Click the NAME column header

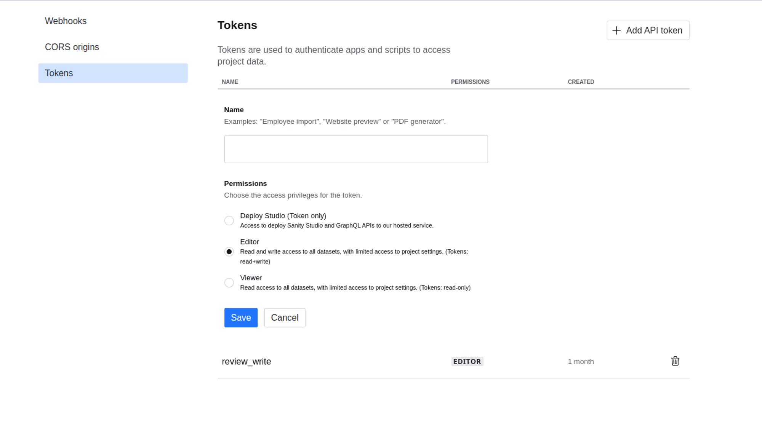[230, 82]
